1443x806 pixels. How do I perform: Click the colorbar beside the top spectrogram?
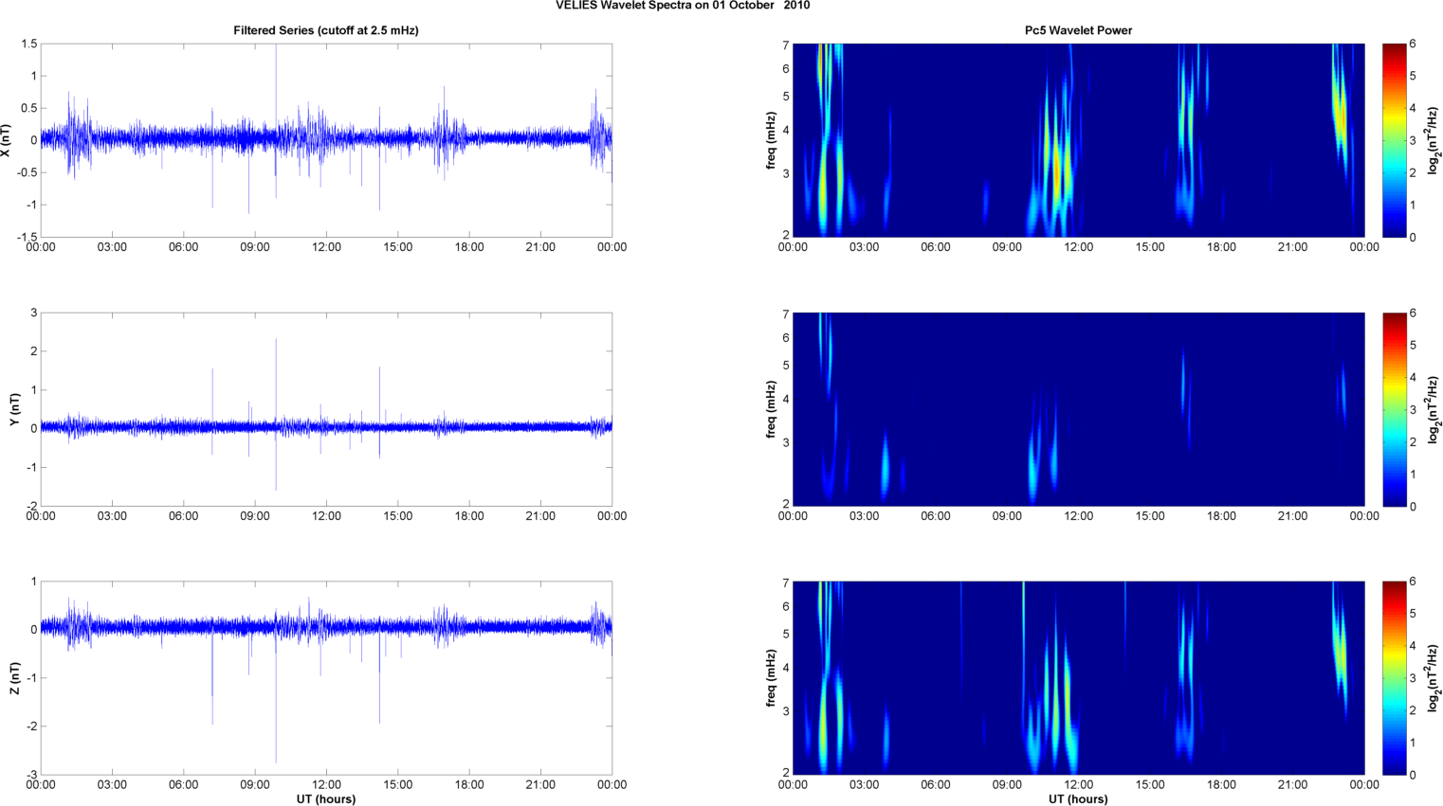coord(1395,140)
